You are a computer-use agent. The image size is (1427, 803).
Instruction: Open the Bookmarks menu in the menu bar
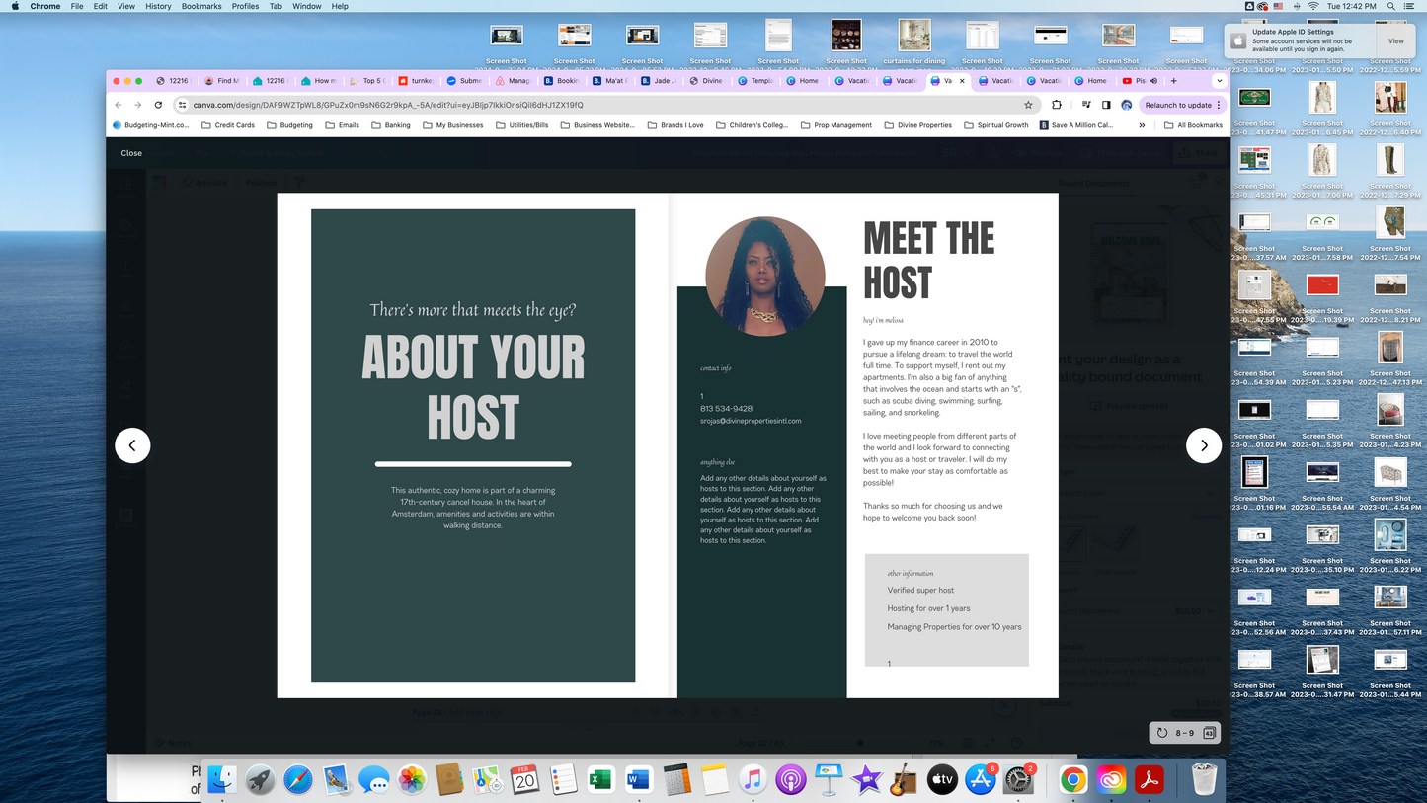(201, 6)
